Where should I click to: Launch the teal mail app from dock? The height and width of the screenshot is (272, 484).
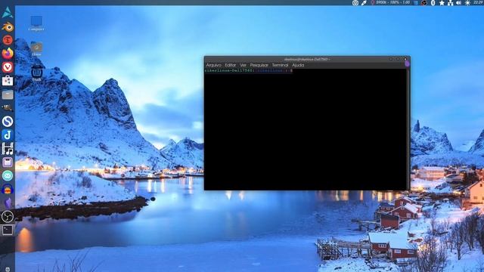8,175
